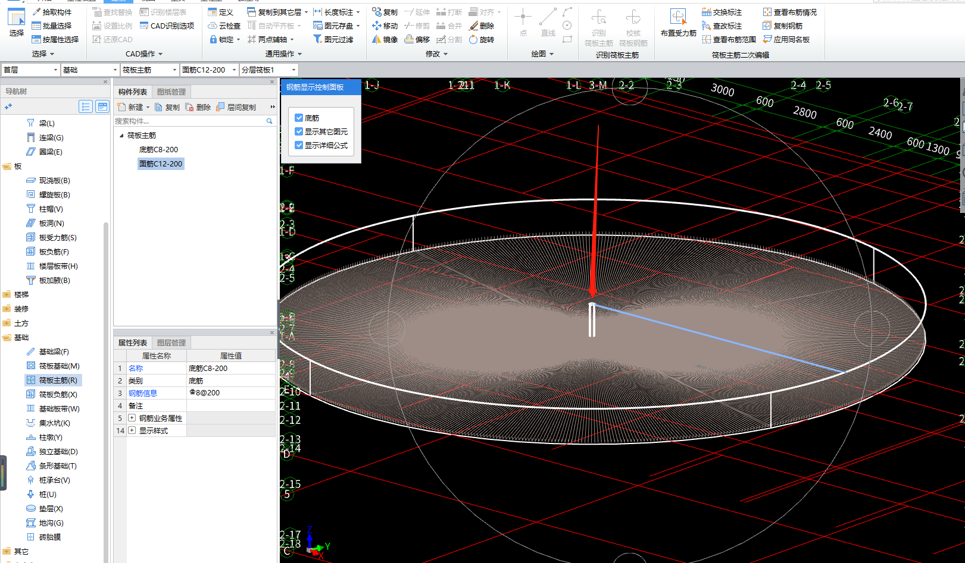Open 图层管理 tab in properties panel
965x563 pixels.
[171, 342]
